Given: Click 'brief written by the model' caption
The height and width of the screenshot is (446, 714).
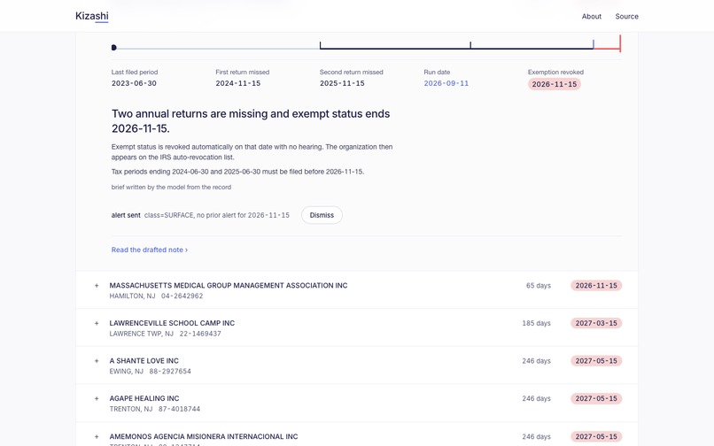Looking at the screenshot, I should tap(171, 187).
